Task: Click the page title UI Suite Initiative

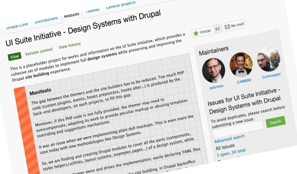Action: pyautogui.click(x=83, y=28)
